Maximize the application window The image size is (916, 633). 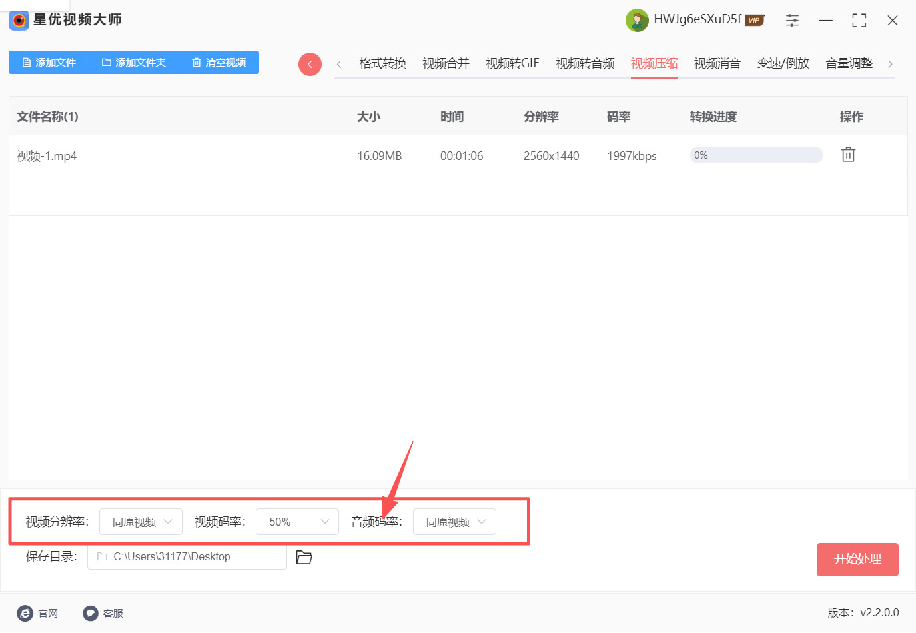tap(859, 20)
